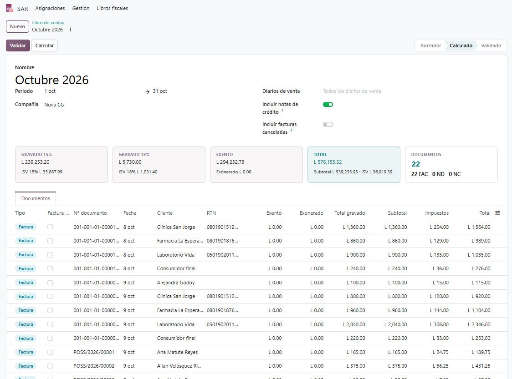
Task: Open the POSS/2026/00001 document row
Action: point(256,352)
